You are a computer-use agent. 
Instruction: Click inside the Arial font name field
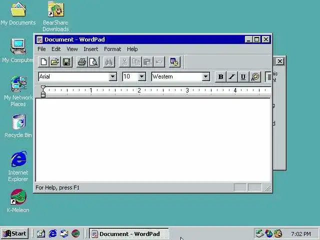pos(73,76)
